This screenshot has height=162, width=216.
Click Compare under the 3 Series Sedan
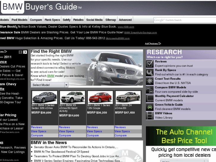point(37,136)
